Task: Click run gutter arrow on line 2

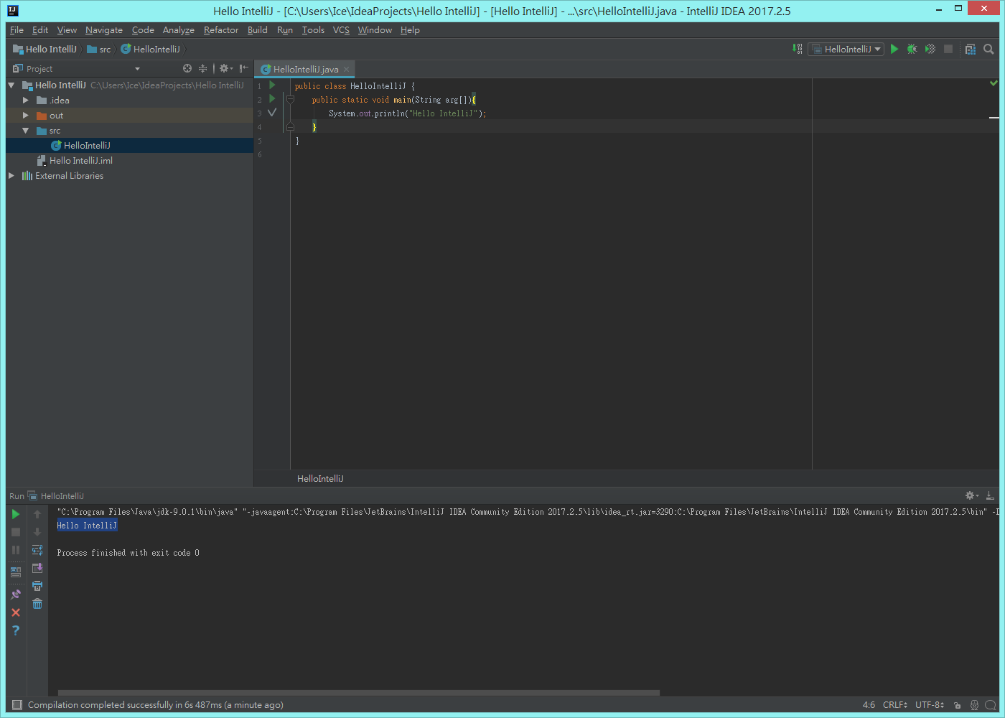Action: coord(272,98)
